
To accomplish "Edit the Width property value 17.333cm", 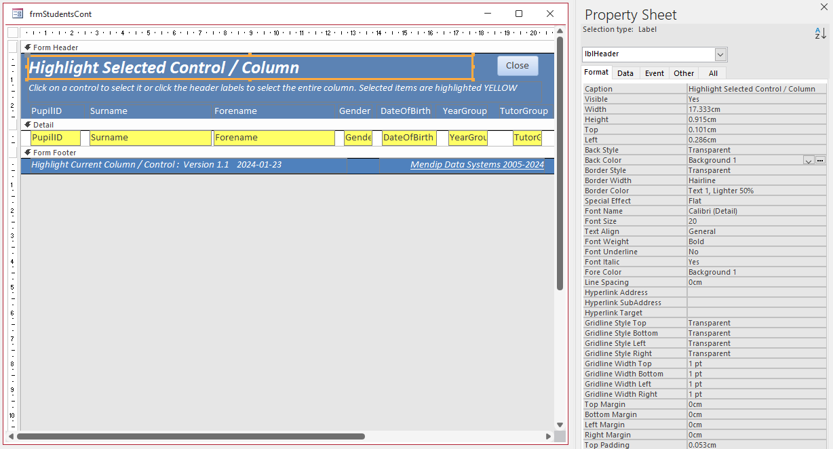I will click(x=756, y=109).
